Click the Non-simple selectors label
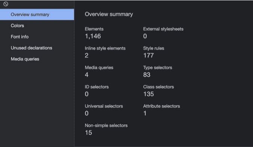This screenshot has height=147, width=253. tap(106, 125)
